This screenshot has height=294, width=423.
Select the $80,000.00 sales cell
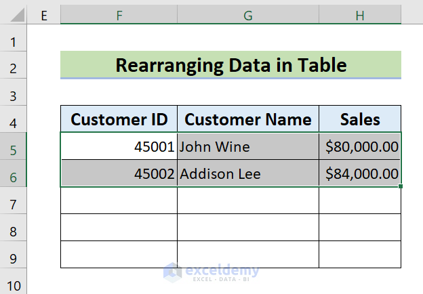click(360, 146)
